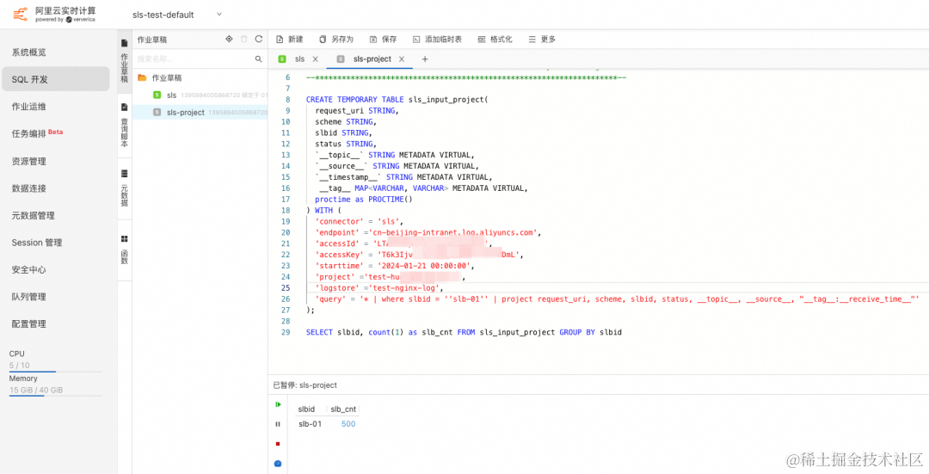Screen dimensions: 929x474
Task: Click the locate target icon in draft panel
Action: pyautogui.click(x=230, y=39)
